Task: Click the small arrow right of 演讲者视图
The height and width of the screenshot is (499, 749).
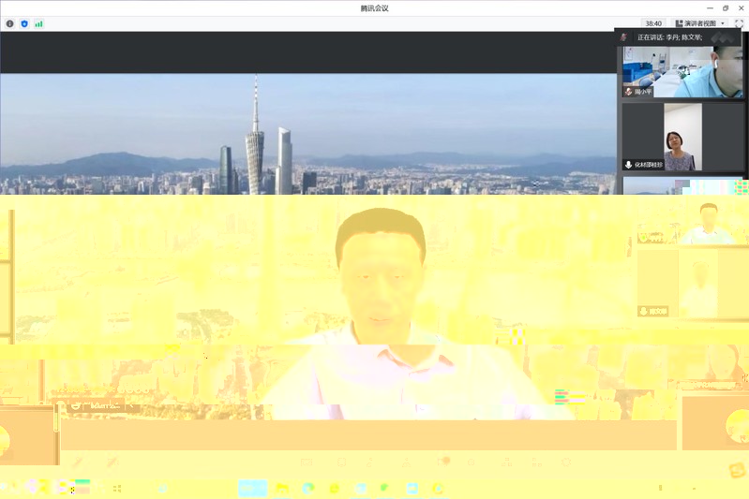Action: click(x=723, y=23)
